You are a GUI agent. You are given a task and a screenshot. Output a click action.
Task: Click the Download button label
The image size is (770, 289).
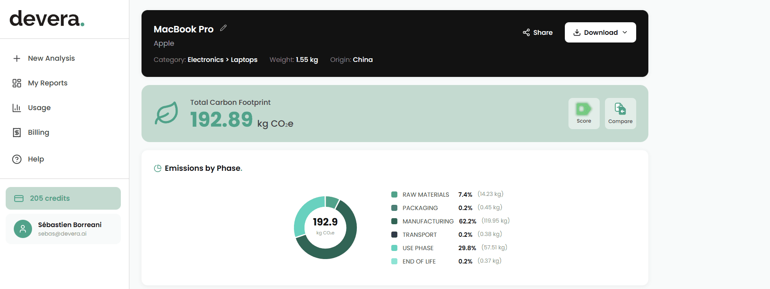click(601, 32)
